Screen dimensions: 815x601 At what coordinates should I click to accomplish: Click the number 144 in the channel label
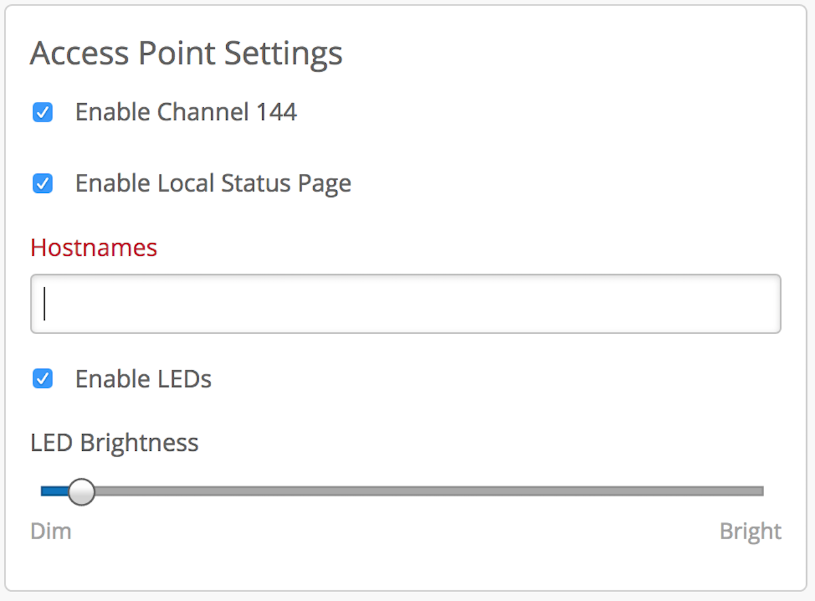pyautogui.click(x=276, y=112)
